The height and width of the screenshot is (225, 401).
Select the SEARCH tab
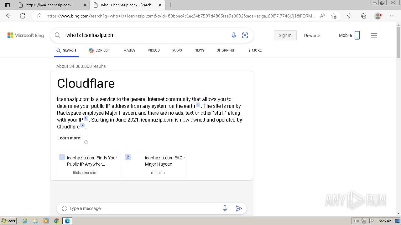(x=66, y=50)
